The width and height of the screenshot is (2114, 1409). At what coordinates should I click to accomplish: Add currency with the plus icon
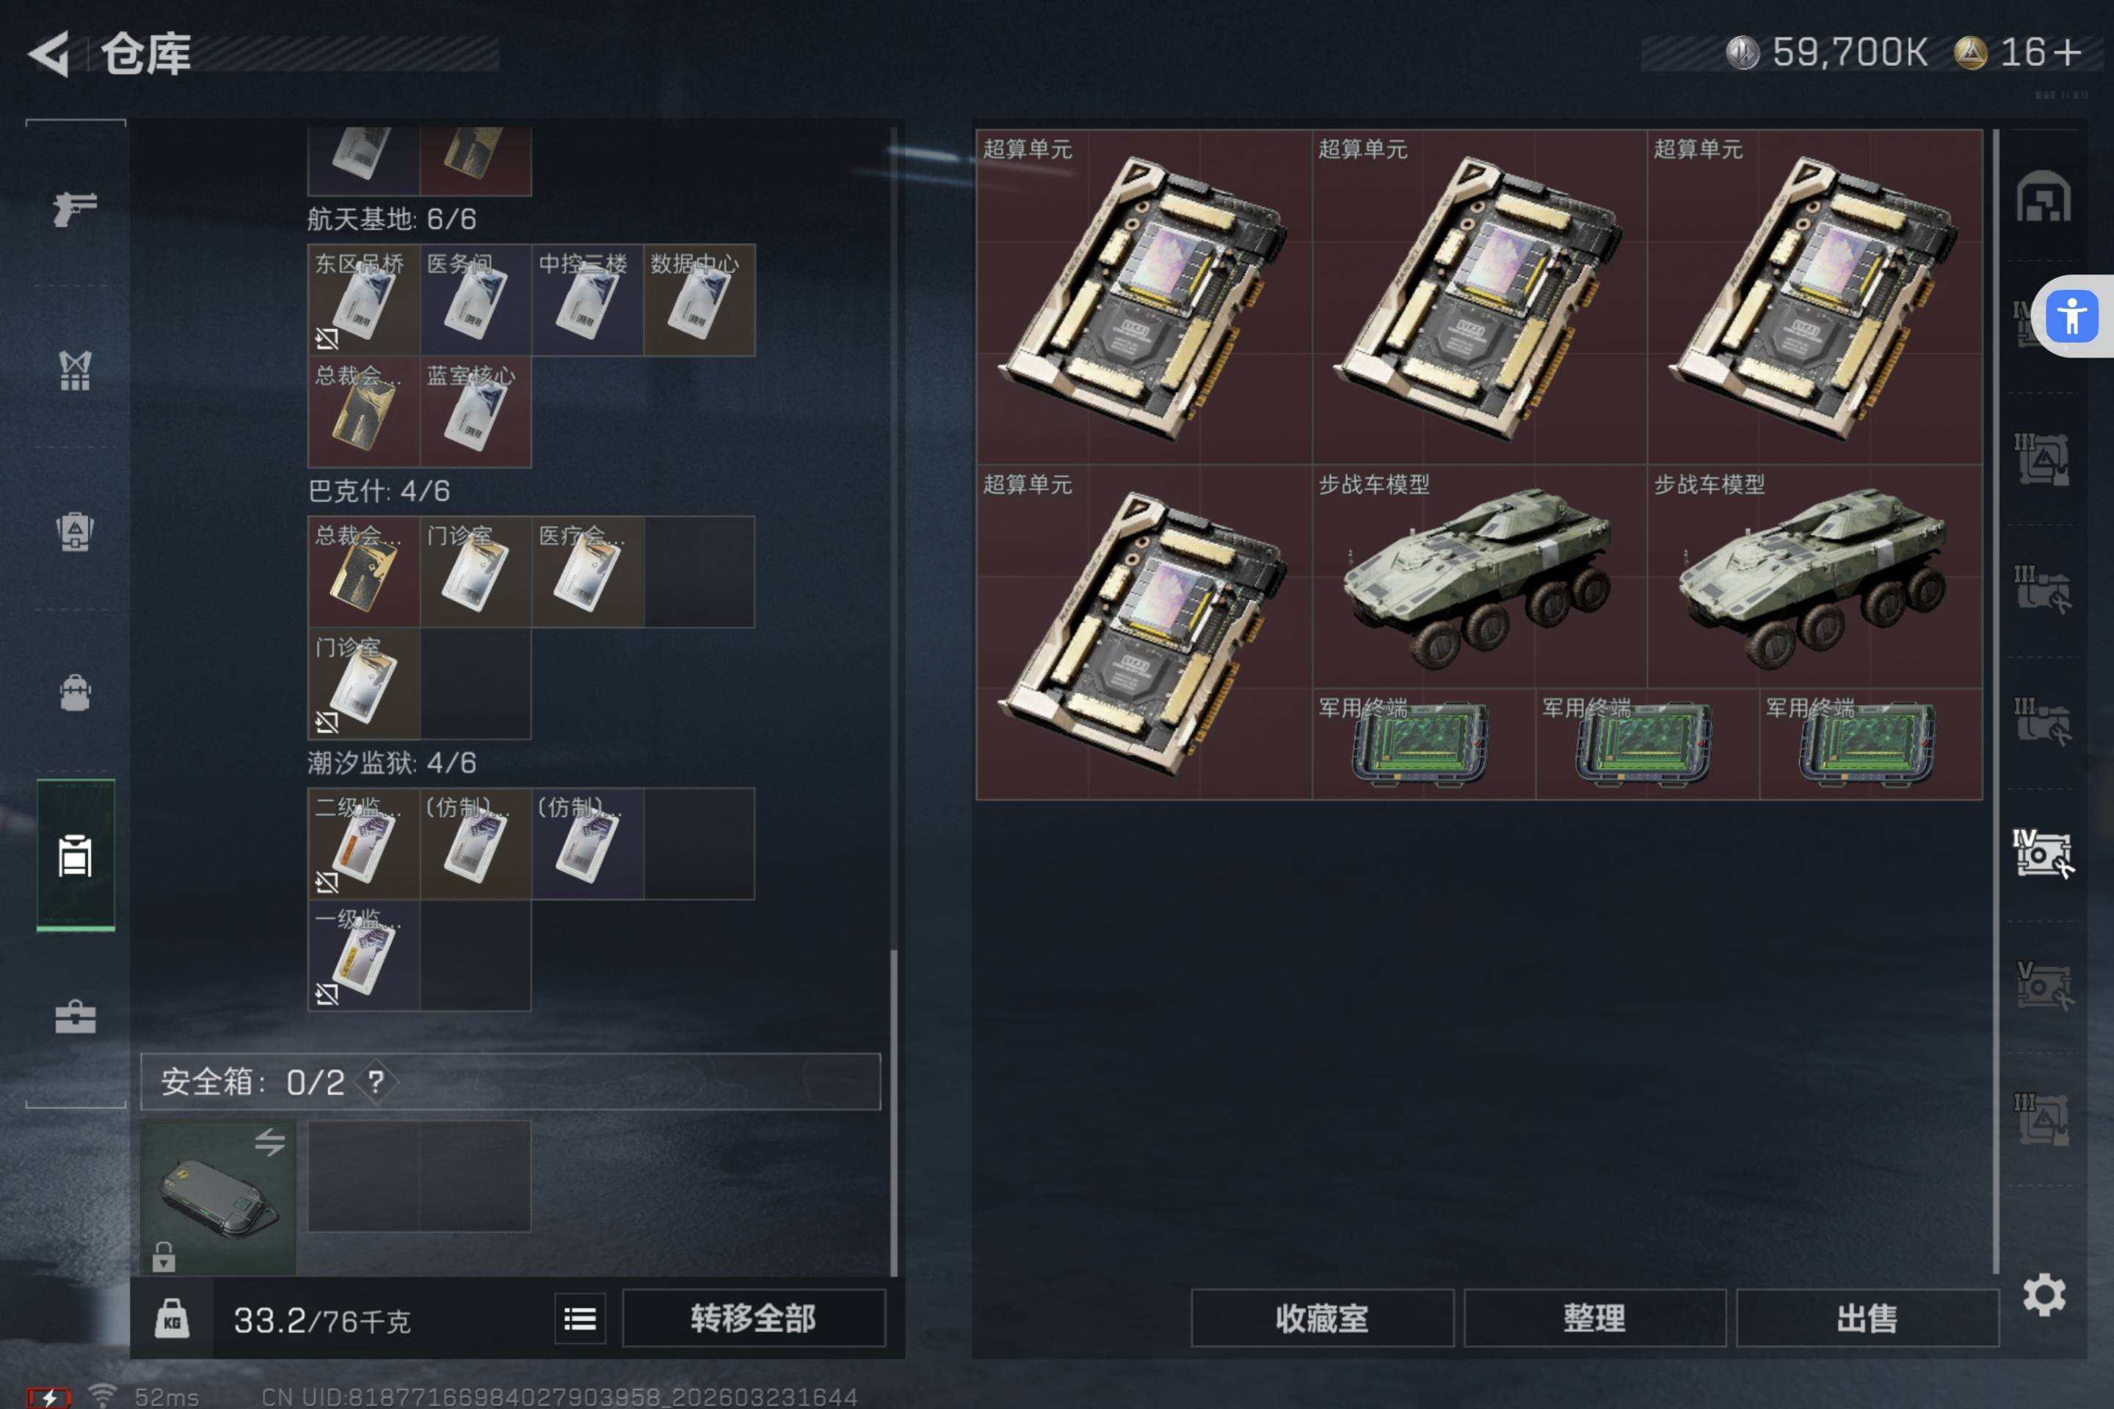2067,52
